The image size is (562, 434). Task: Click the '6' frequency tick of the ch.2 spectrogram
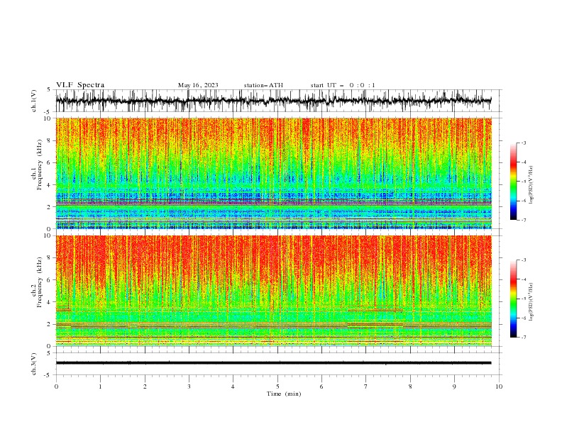tap(49, 280)
